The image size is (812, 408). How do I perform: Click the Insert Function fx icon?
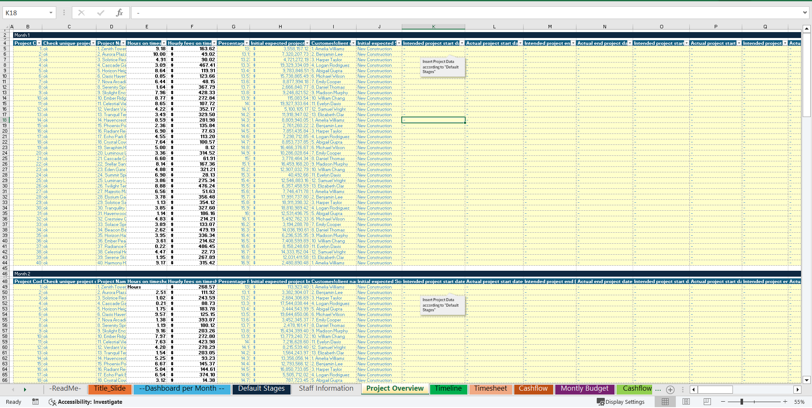point(119,13)
